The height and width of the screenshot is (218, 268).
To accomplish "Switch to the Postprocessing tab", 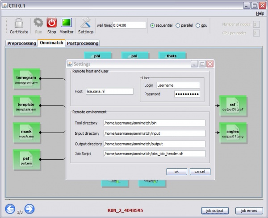I will pos(82,43).
